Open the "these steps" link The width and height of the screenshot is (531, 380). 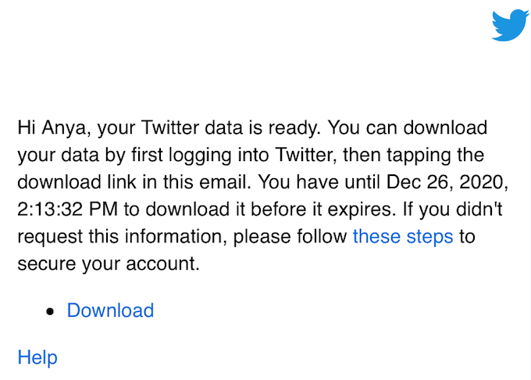402,236
